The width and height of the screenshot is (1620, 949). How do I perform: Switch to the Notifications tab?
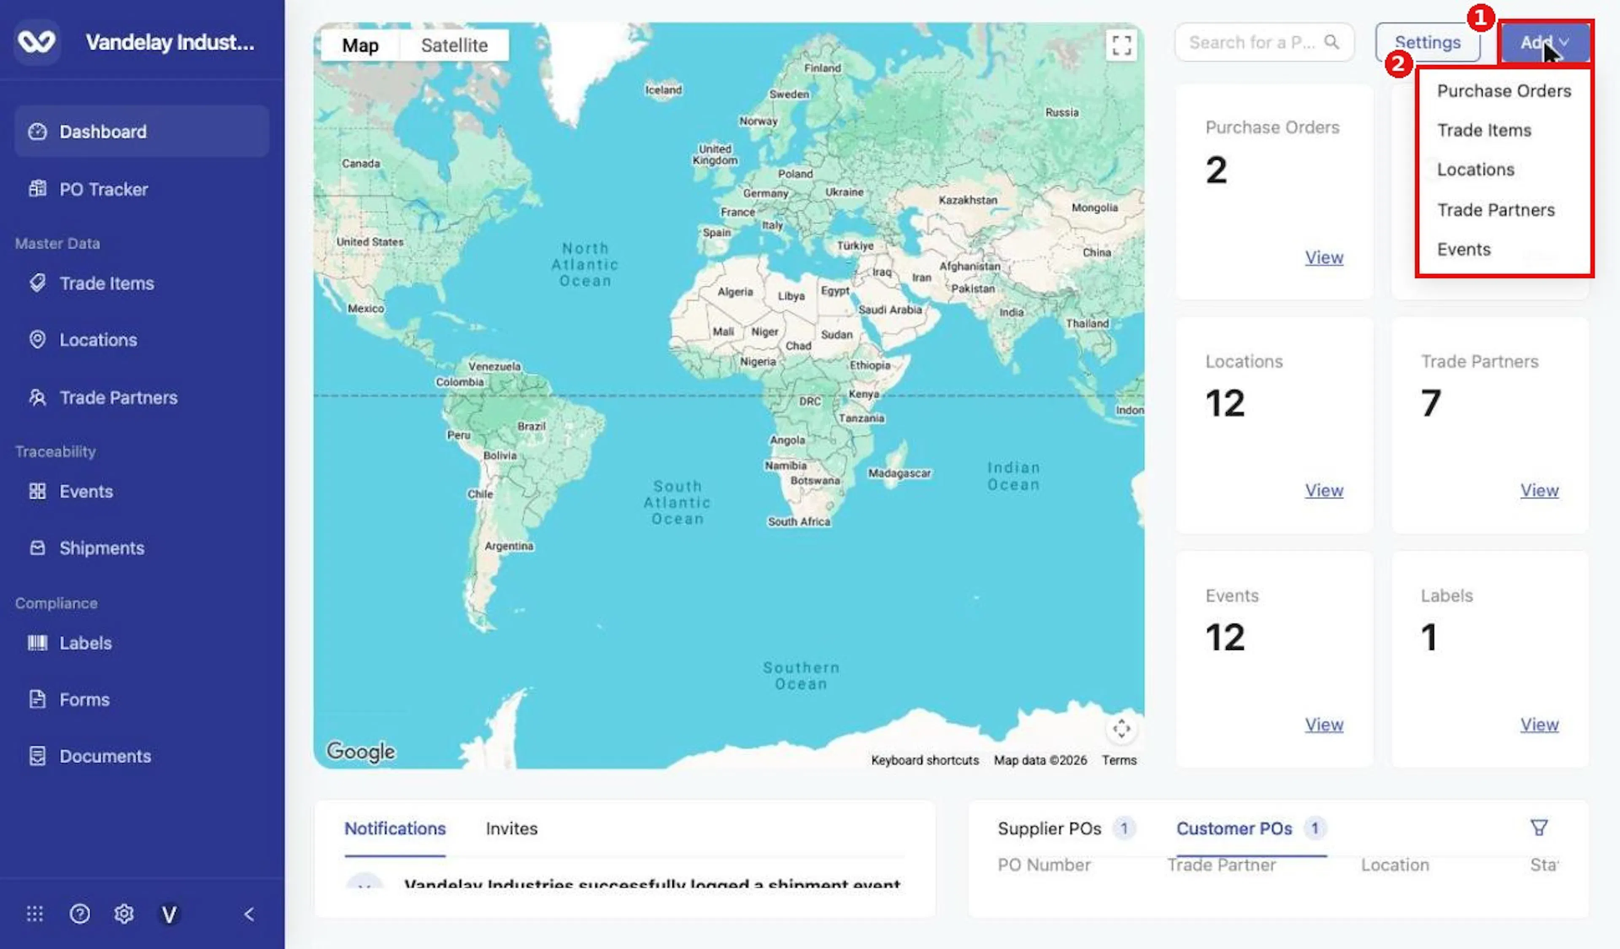(x=395, y=828)
